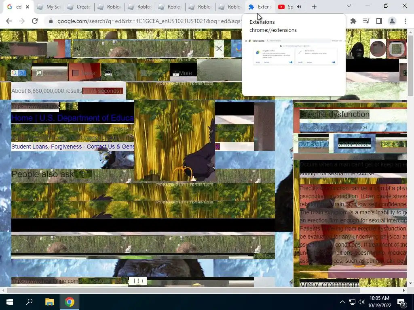This screenshot has width=414, height=310.
Task: Open Chrome's three-dot menu
Action: (405, 21)
